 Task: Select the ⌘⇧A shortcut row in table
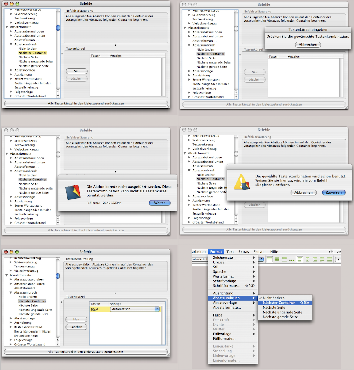(x=99, y=309)
